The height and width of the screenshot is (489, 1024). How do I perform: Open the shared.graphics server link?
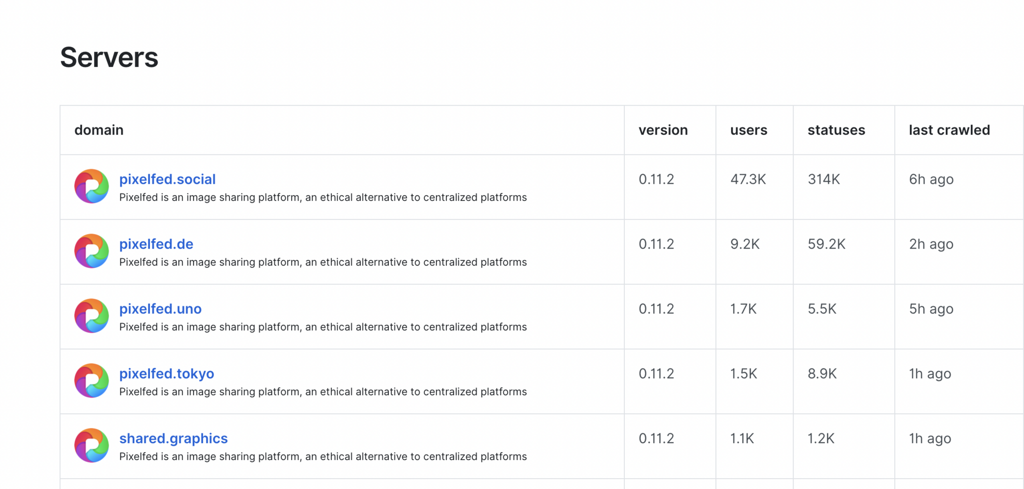[173, 438]
